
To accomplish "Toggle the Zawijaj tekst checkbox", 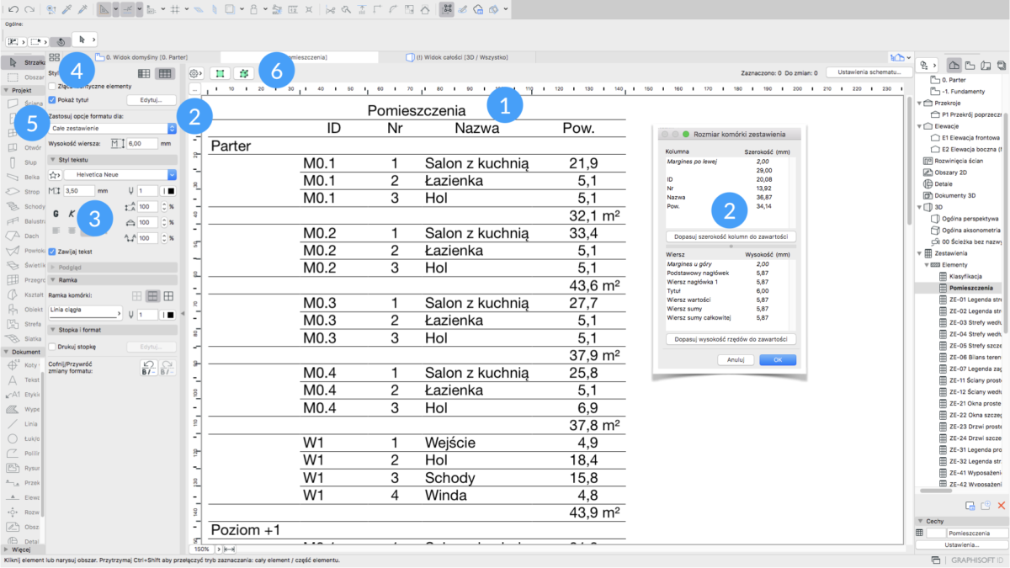I will click(52, 251).
